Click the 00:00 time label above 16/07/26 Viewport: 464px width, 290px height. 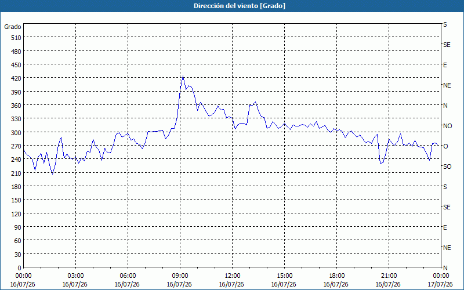[23, 276]
